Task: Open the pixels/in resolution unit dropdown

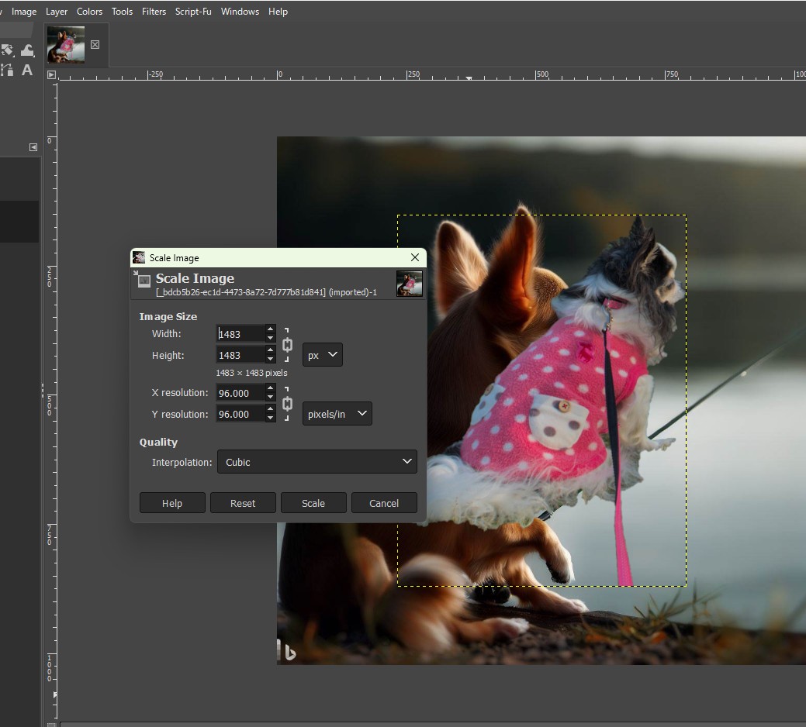Action: (337, 413)
